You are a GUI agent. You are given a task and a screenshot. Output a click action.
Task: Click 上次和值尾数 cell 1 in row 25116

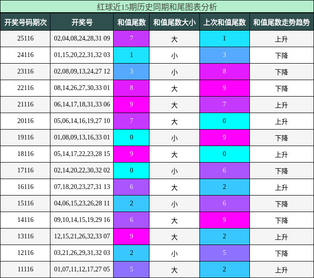(x=224, y=39)
